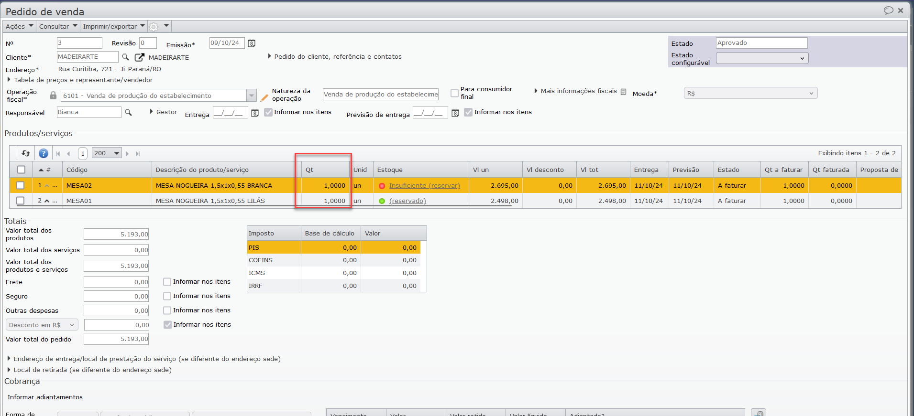The height and width of the screenshot is (416, 914).
Task: Expand Endereço de entrega/local de prestação section
Action: (x=144, y=359)
